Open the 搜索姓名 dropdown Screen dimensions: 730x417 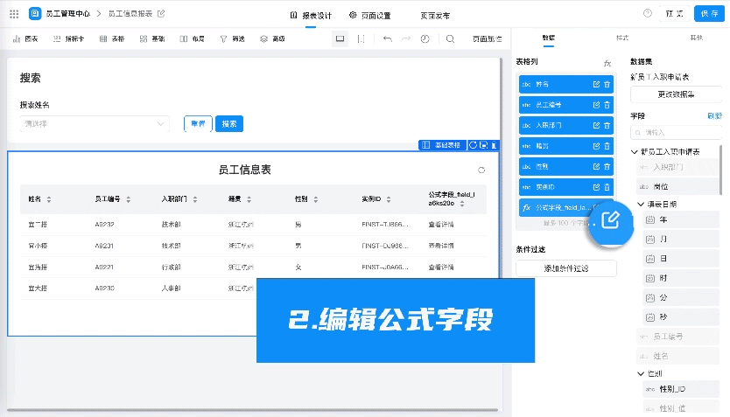coord(95,124)
